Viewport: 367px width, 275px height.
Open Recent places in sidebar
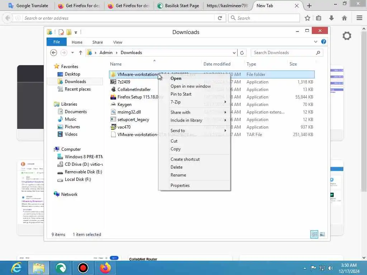pos(77,89)
